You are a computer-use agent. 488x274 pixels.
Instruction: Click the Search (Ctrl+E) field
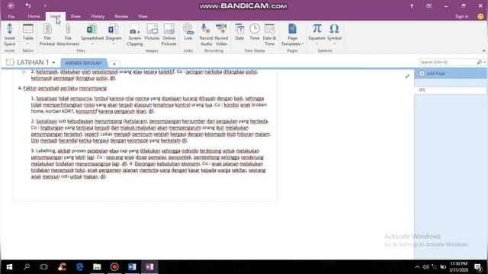448,62
